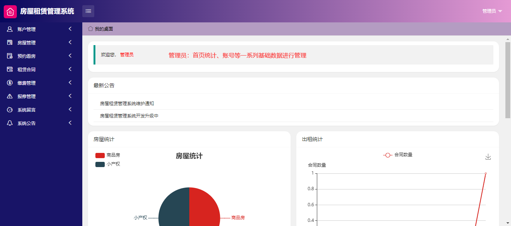Screen dimensions: 511x226
Task: Open the 缴费管理 sidebar menu
Action: pos(41,83)
